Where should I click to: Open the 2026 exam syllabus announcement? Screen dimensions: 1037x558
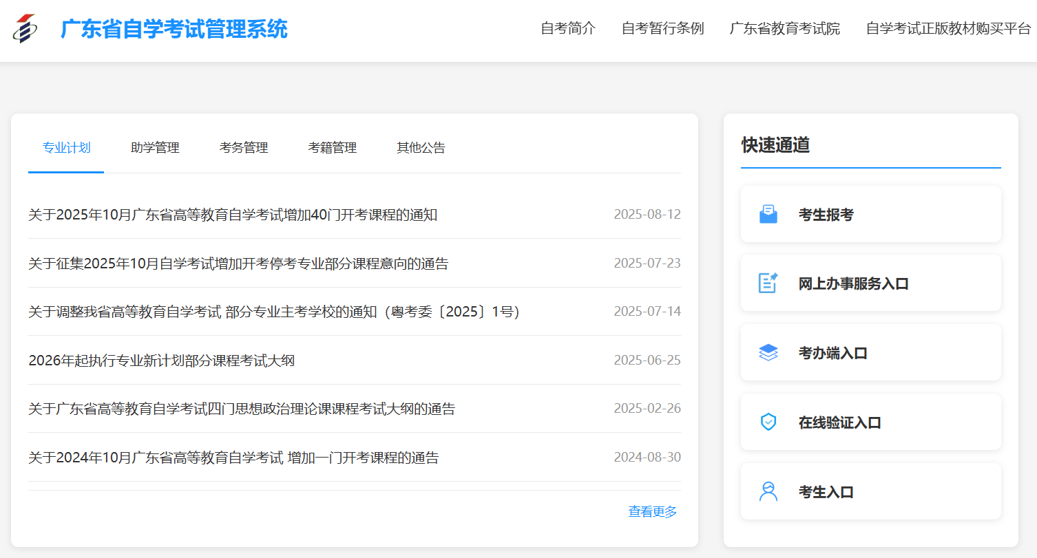[x=161, y=360]
